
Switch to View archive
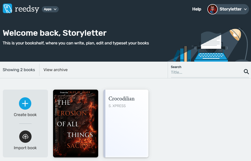[55, 70]
